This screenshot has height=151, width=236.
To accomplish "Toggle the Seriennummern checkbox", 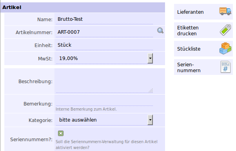I will [x=61, y=133].
